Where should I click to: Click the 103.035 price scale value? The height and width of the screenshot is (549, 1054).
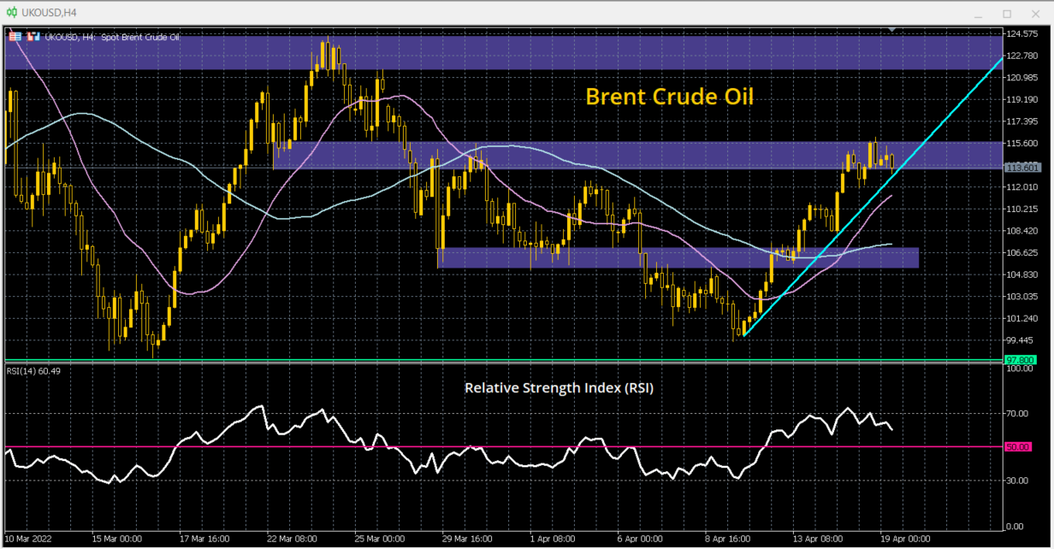click(1023, 296)
